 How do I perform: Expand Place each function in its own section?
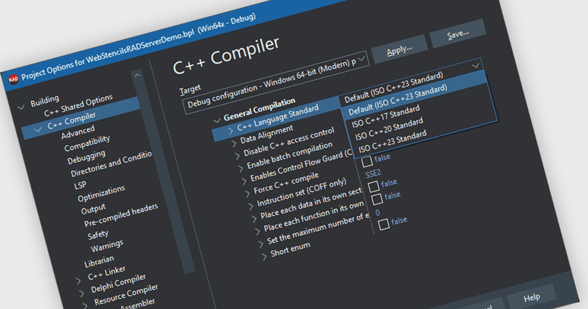(257, 231)
